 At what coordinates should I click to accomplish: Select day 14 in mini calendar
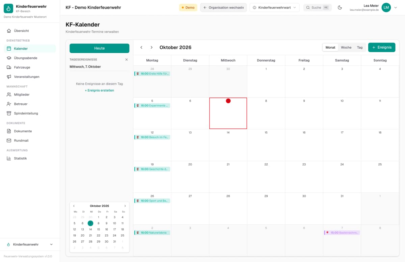[90, 229]
